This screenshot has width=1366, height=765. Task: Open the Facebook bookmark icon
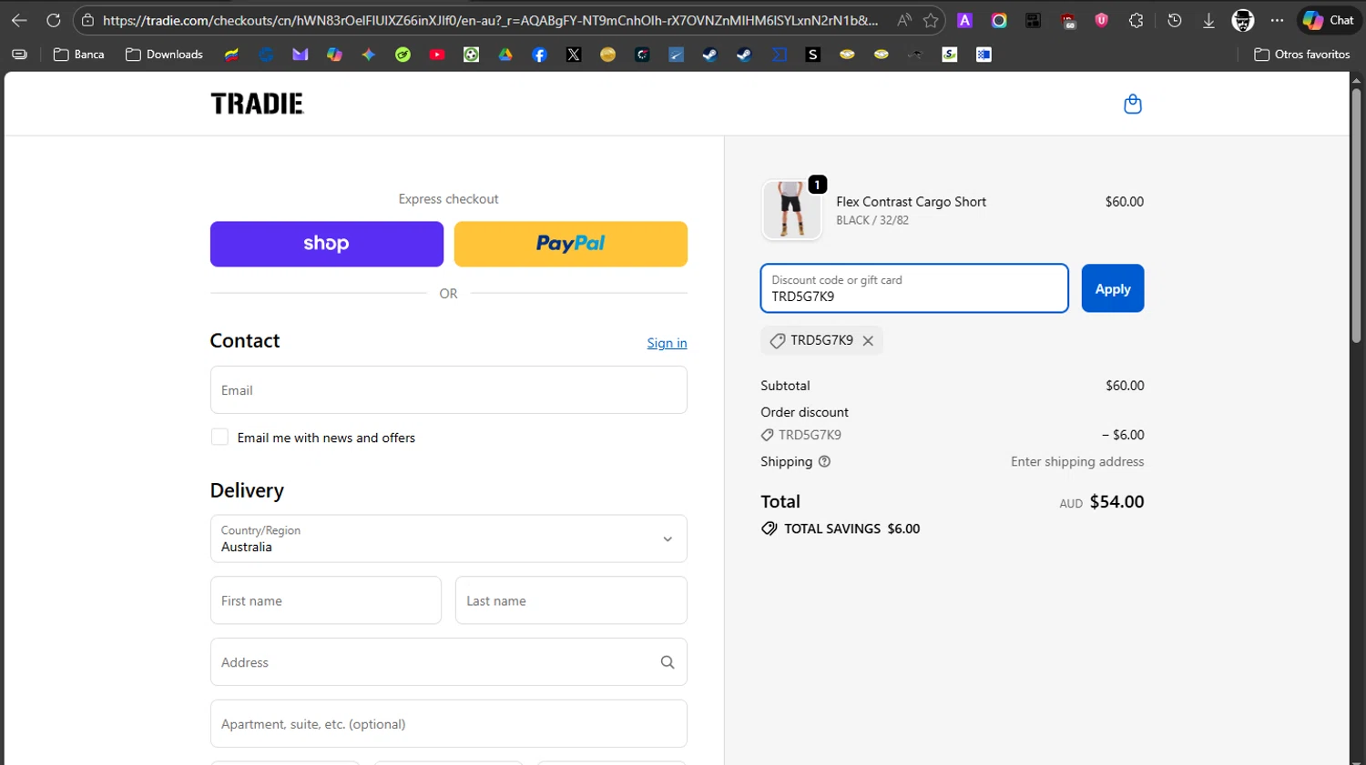click(539, 55)
